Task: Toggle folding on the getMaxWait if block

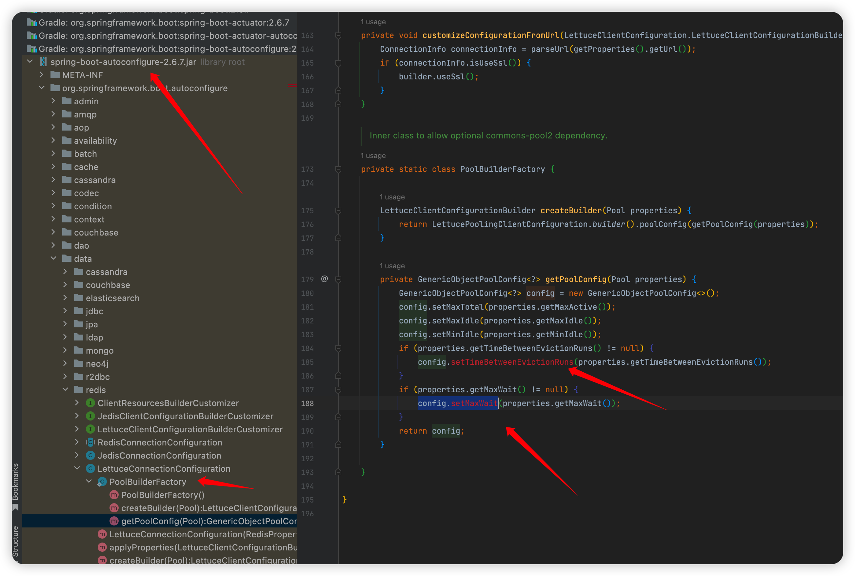Action: tap(338, 390)
